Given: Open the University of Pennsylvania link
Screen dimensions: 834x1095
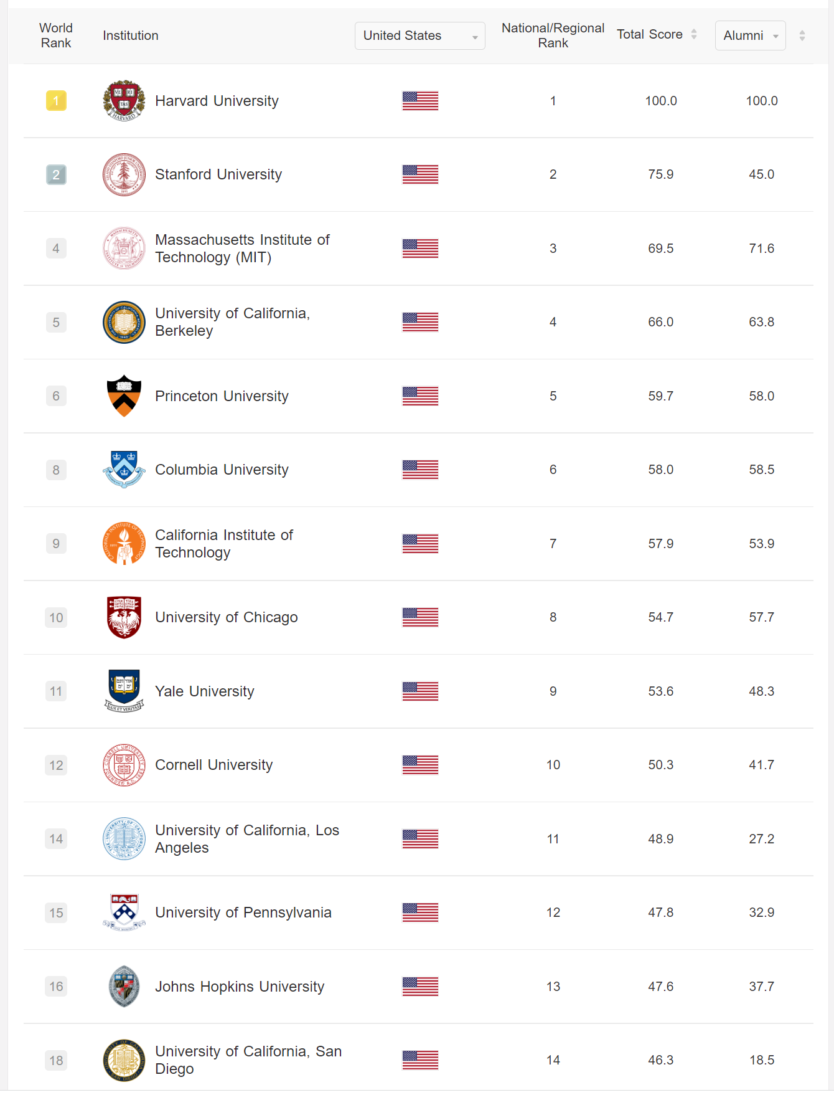Looking at the screenshot, I should click(243, 913).
